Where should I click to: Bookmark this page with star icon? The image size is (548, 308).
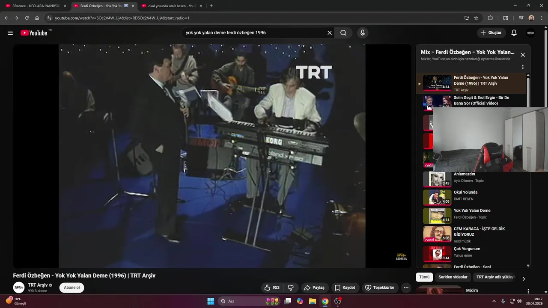click(x=476, y=18)
